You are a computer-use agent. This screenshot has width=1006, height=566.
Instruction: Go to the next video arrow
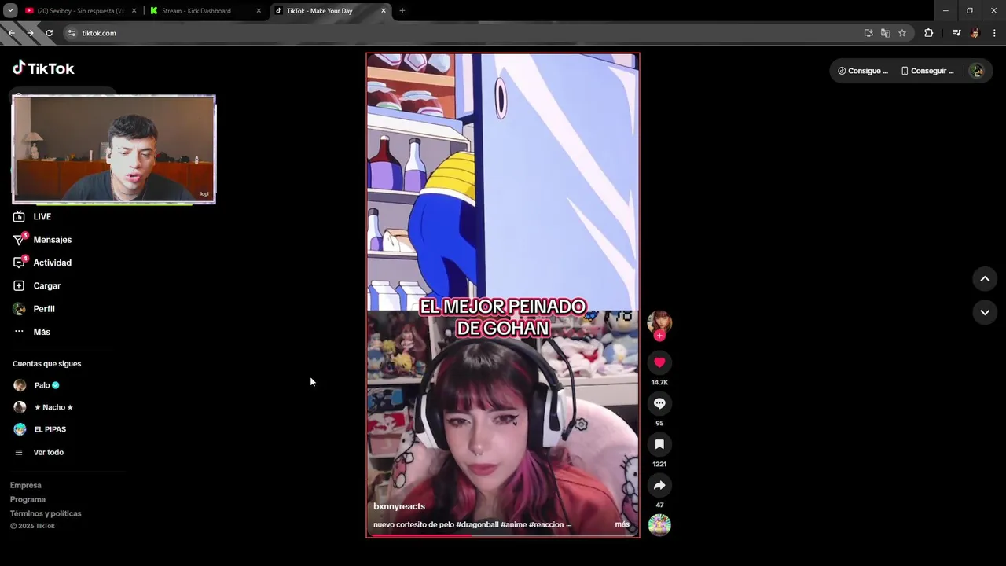tap(985, 312)
